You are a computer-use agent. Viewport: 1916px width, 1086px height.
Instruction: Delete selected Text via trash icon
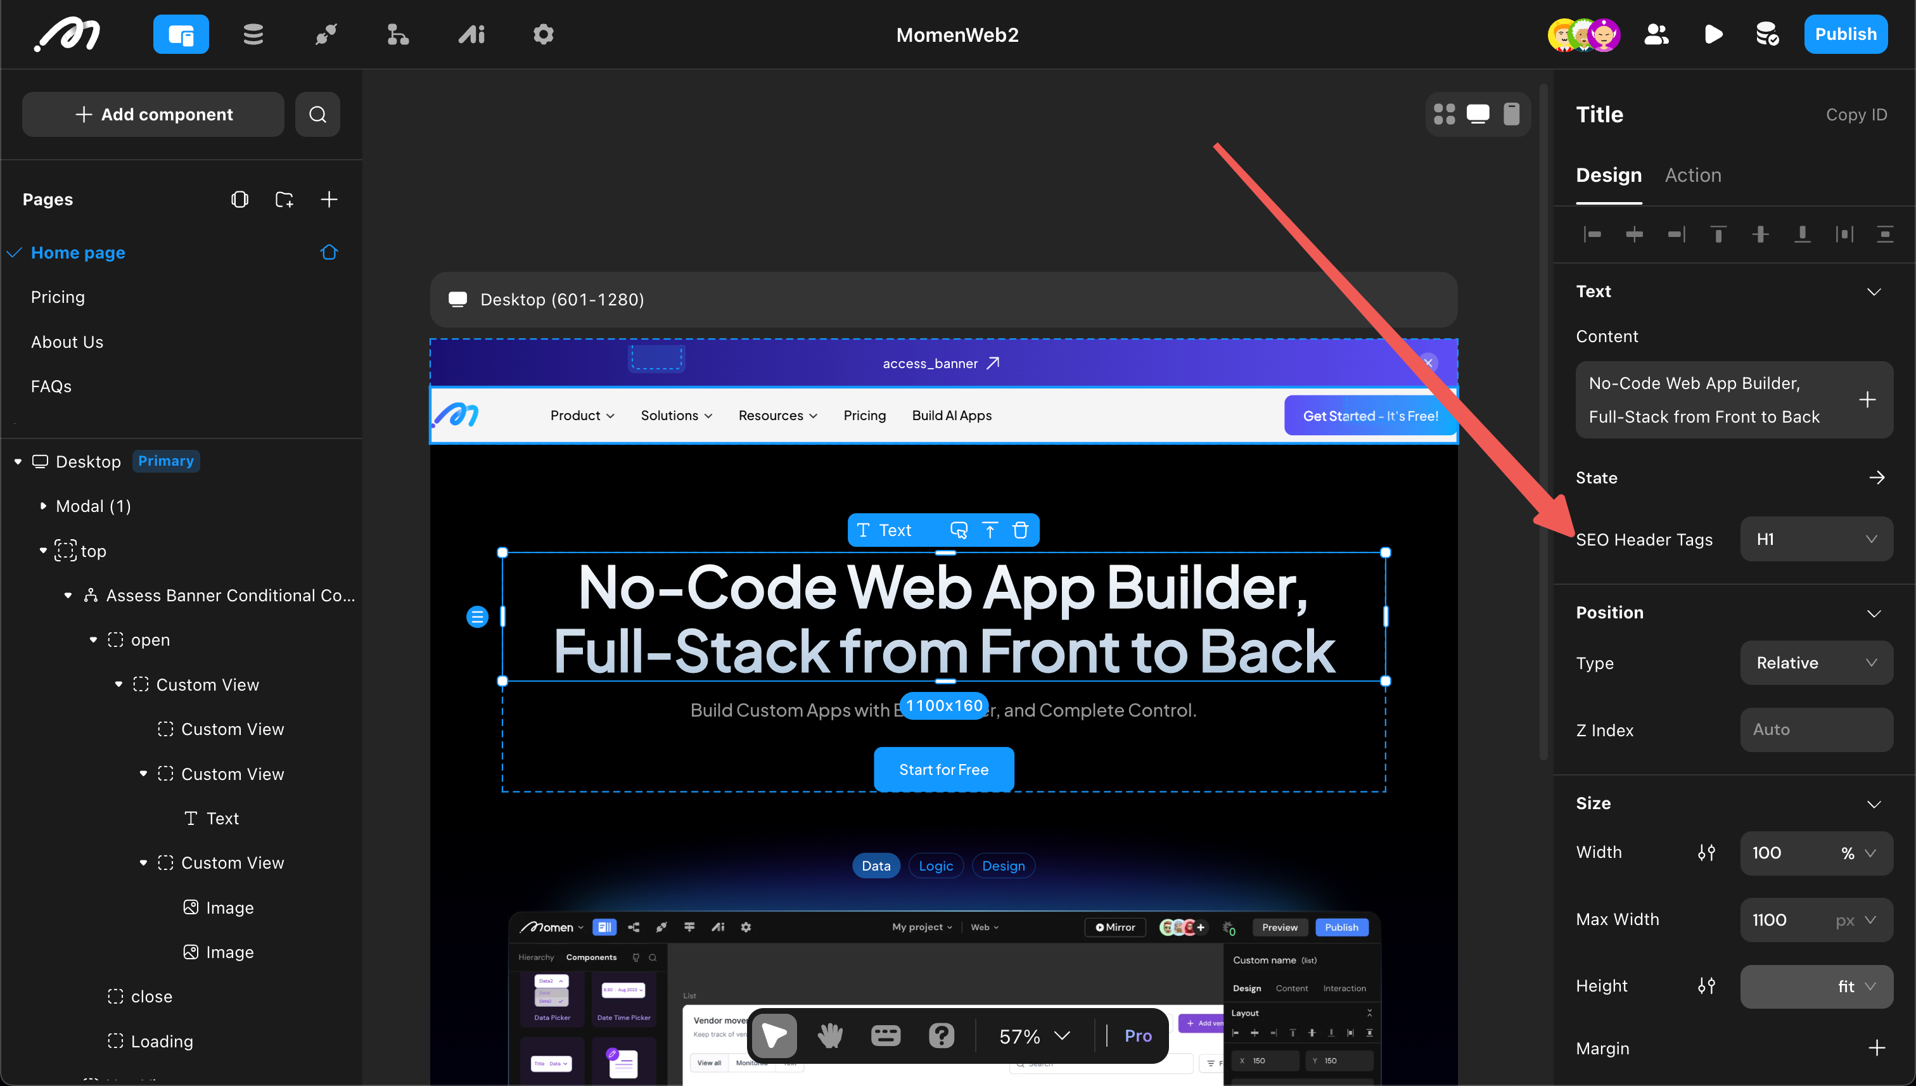pyautogui.click(x=1020, y=530)
